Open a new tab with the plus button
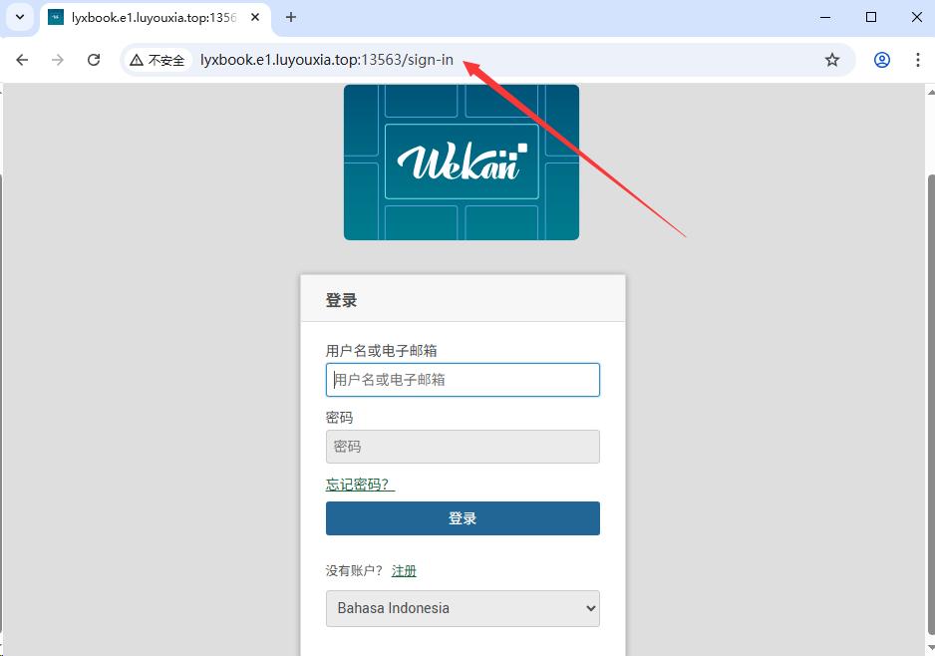935x656 pixels. coord(291,17)
